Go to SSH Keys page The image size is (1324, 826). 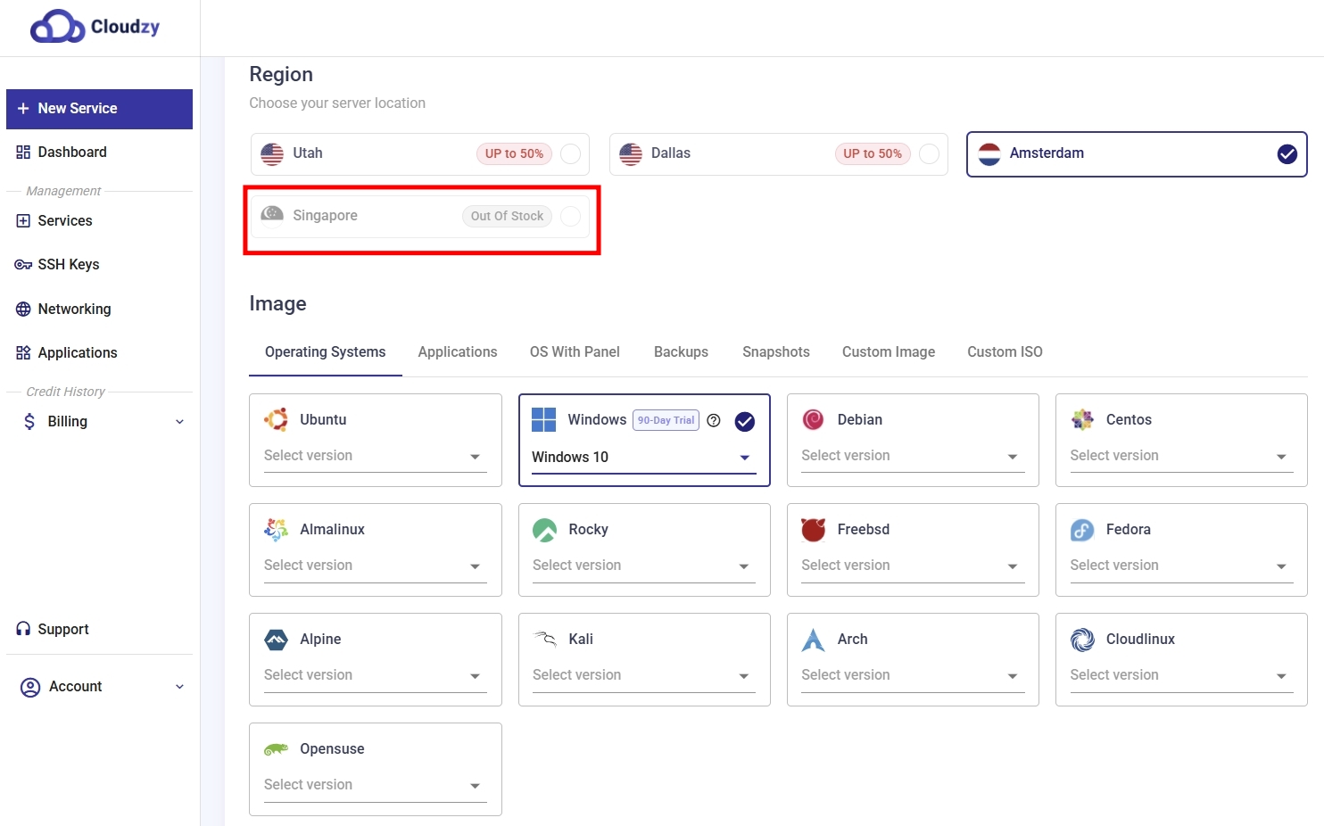[69, 265]
